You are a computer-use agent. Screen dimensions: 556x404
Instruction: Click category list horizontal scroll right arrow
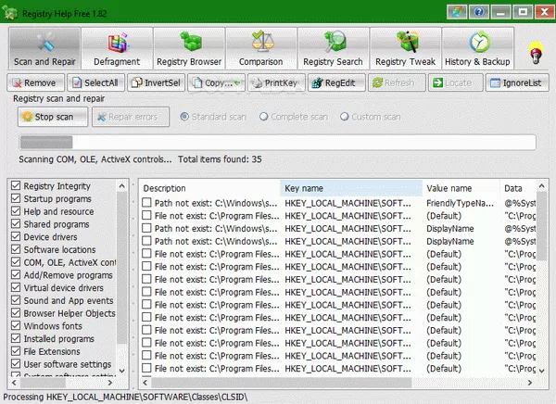(x=110, y=383)
